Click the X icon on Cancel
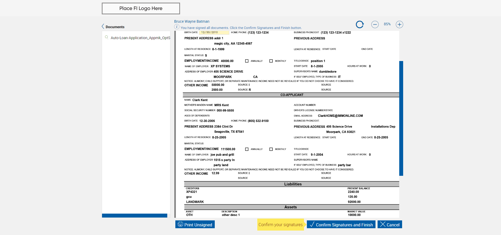The width and height of the screenshot is (501, 235). pyautogui.click(x=383, y=224)
